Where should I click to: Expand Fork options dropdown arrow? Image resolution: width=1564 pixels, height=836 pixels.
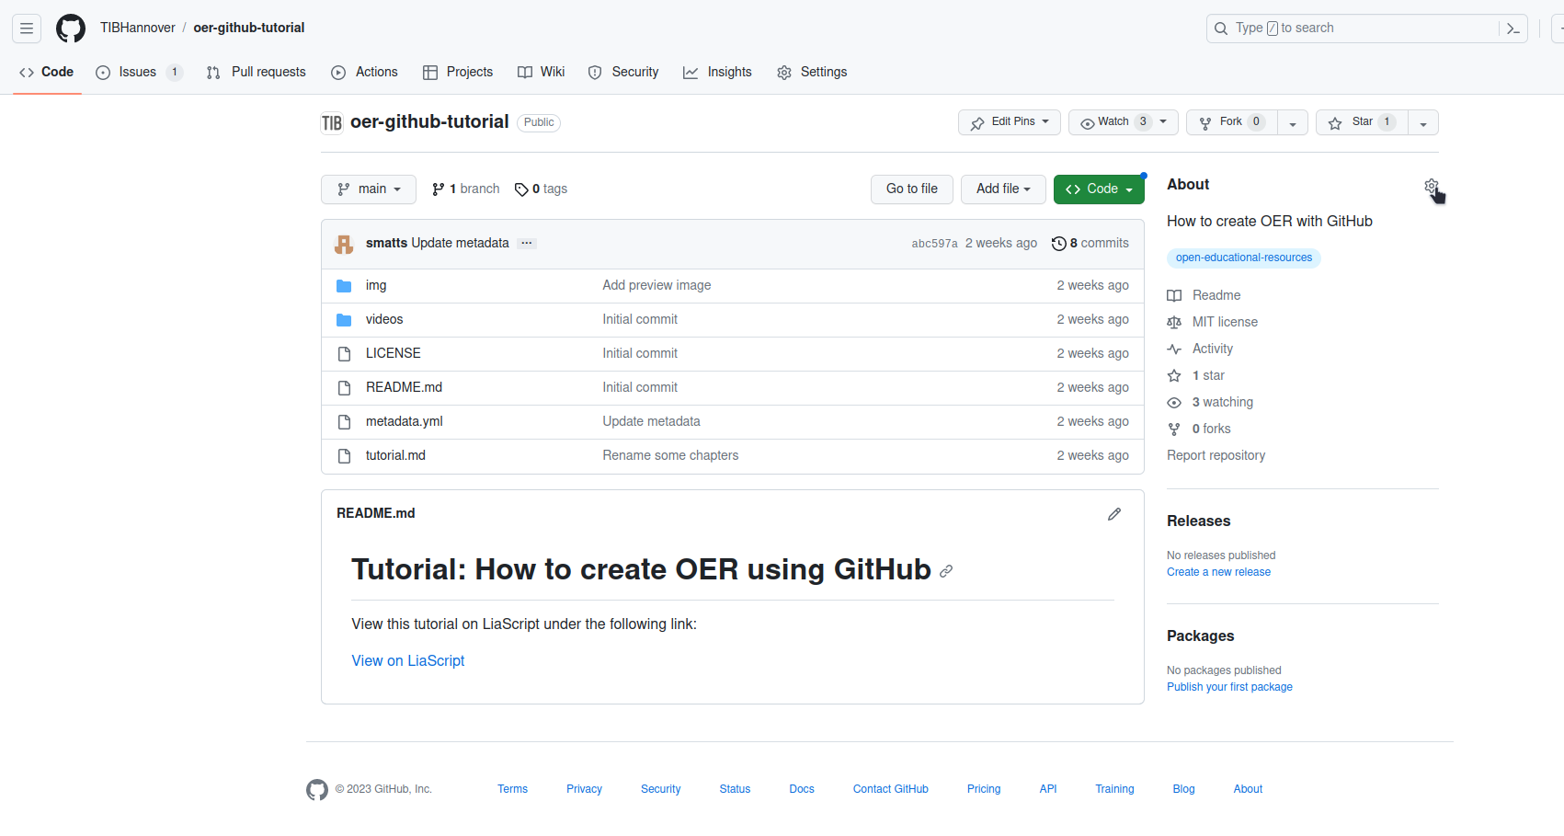1292,123
